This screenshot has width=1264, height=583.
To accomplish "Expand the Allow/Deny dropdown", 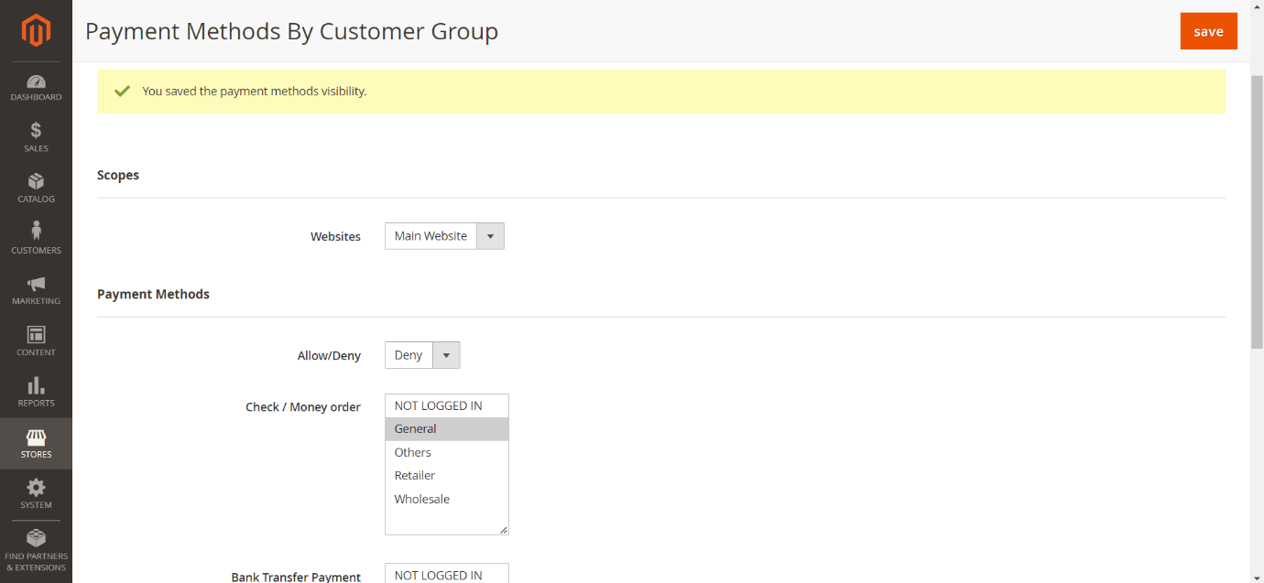I will click(x=422, y=355).
